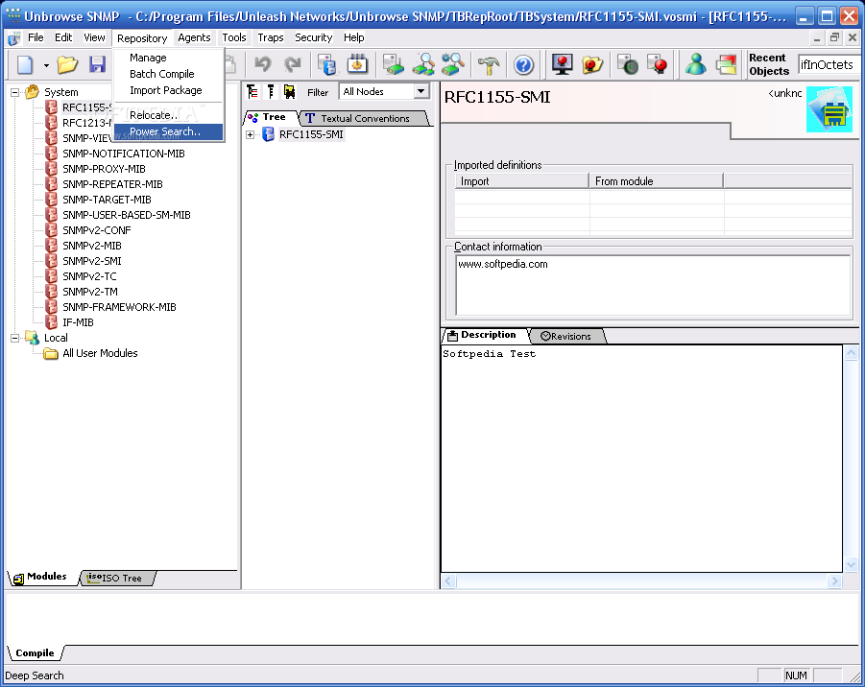
Task: Click the document with dark sphere icon
Action: tap(628, 65)
